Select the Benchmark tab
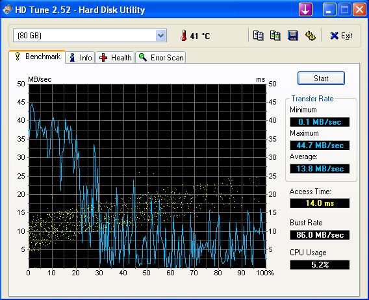Image resolution: width=369 pixels, height=300 pixels. (x=37, y=56)
